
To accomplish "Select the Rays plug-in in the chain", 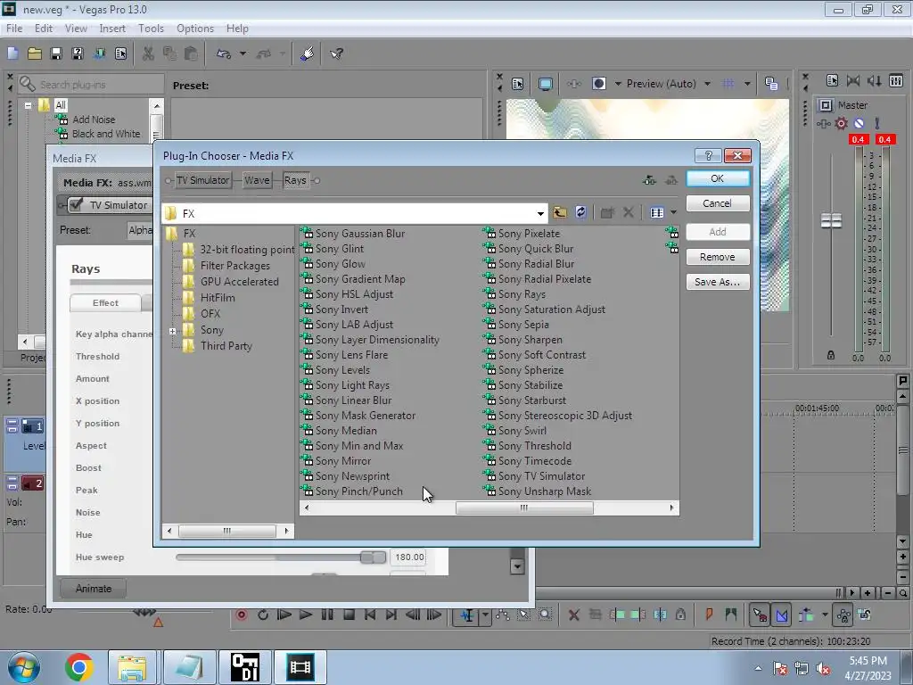I will point(295,180).
